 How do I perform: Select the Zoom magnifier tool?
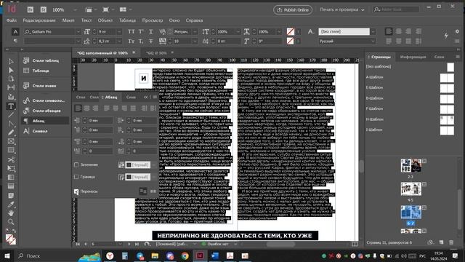[11, 222]
